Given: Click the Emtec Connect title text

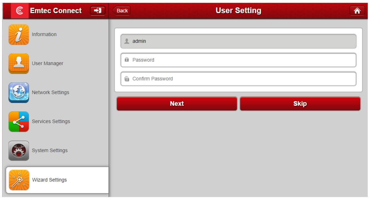Looking at the screenshot, I should (55, 11).
